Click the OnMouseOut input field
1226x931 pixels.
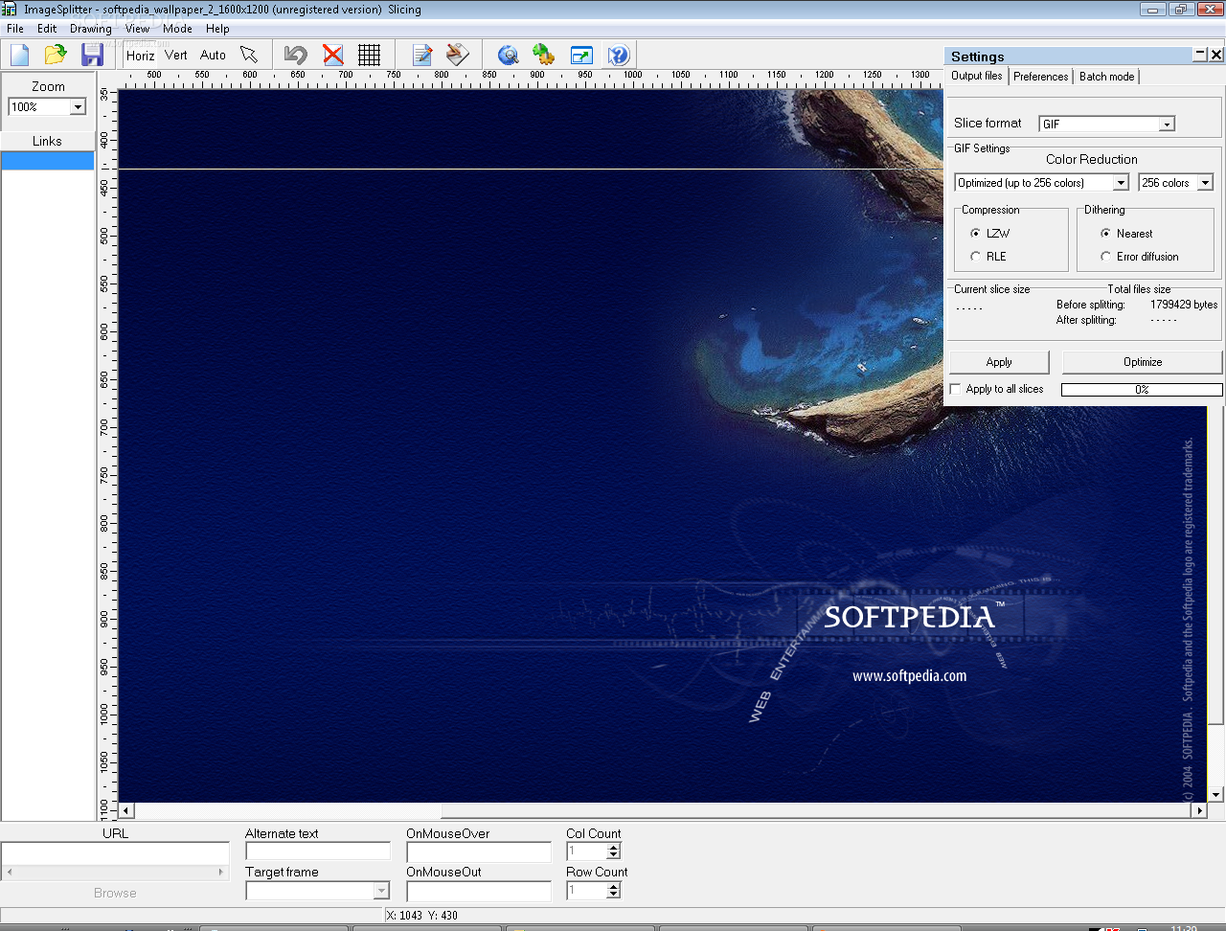tap(479, 891)
